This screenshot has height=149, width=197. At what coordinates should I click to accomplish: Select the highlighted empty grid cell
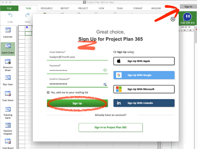28,33
